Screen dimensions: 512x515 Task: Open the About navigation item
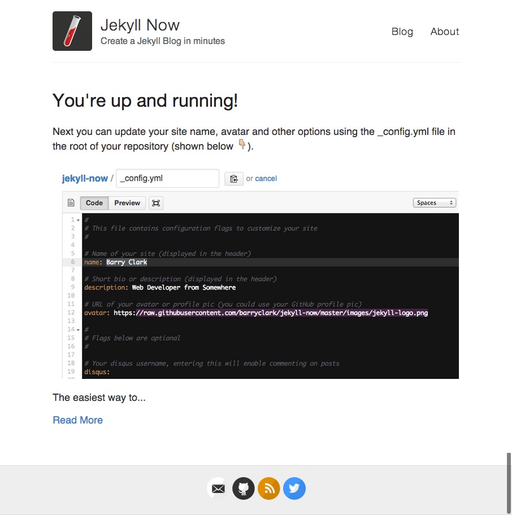444,32
